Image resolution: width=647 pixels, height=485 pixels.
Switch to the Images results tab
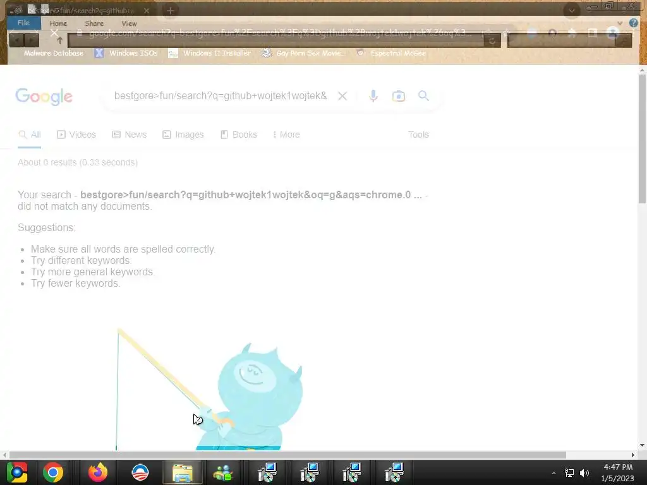click(x=183, y=135)
